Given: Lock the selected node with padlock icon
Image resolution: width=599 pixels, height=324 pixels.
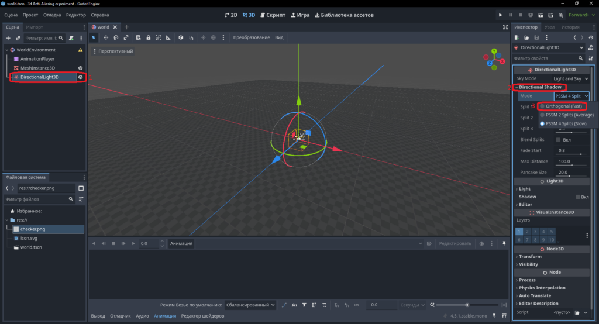Looking at the screenshot, I should (148, 37).
